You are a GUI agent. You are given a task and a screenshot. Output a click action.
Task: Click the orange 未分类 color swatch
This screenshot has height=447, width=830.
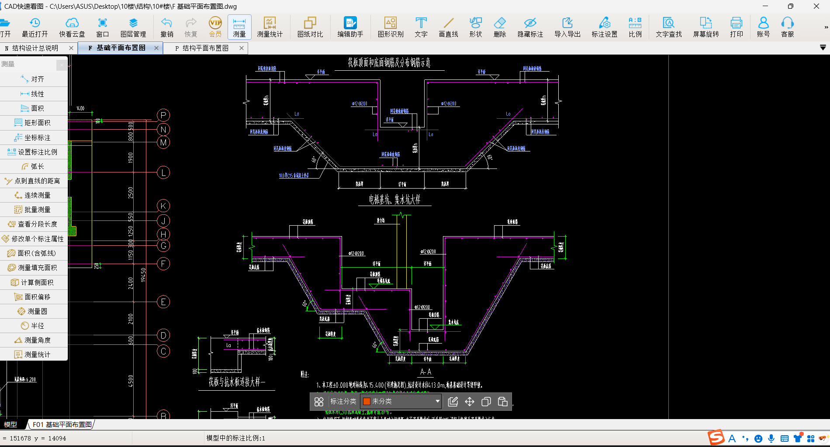tap(367, 402)
